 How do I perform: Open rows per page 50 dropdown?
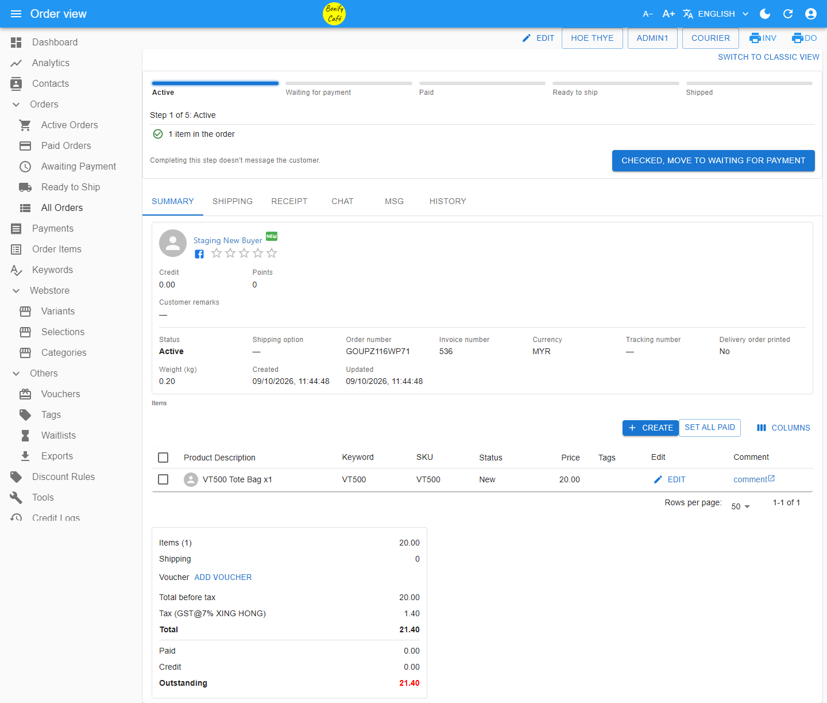(741, 506)
